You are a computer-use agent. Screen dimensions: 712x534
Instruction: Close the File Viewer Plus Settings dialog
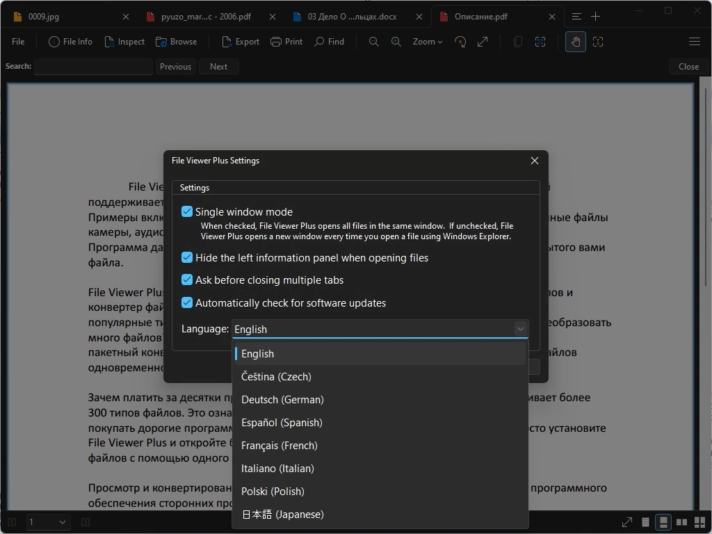pyautogui.click(x=535, y=161)
